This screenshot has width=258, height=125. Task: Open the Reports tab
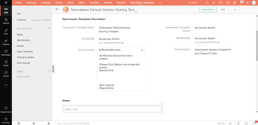(121, 3)
